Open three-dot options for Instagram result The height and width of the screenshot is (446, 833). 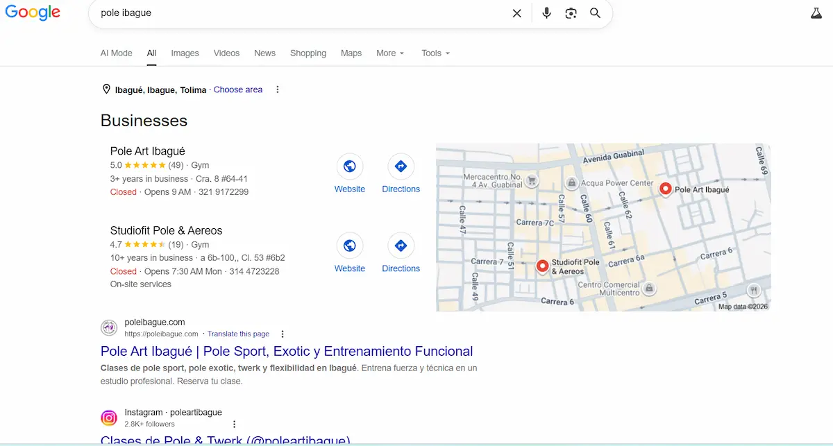[235, 424]
